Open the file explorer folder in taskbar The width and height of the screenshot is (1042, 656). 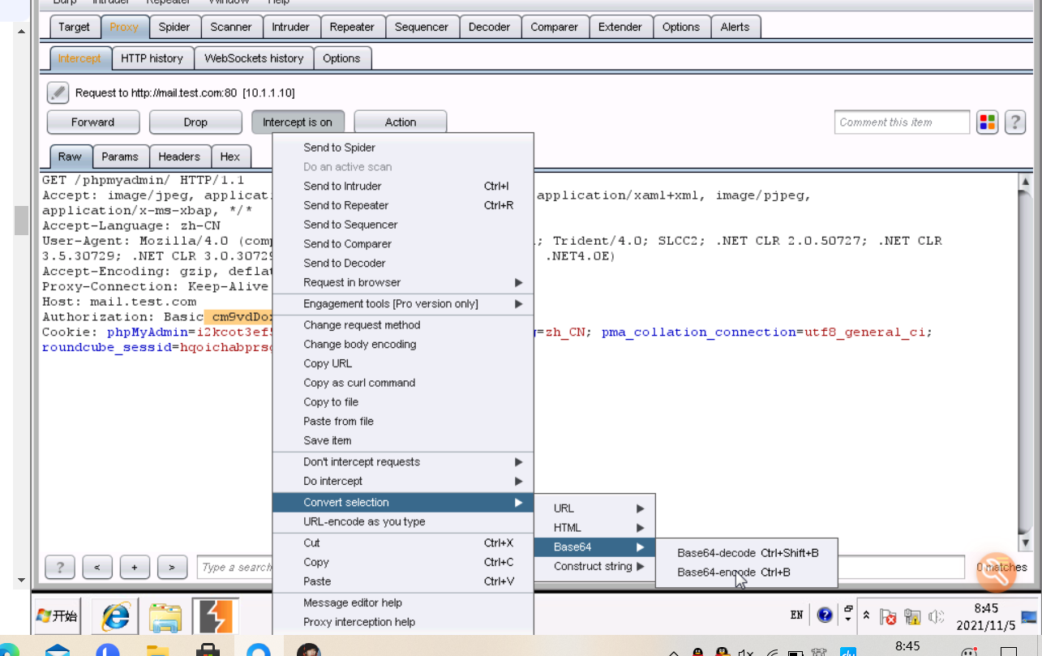click(x=165, y=616)
